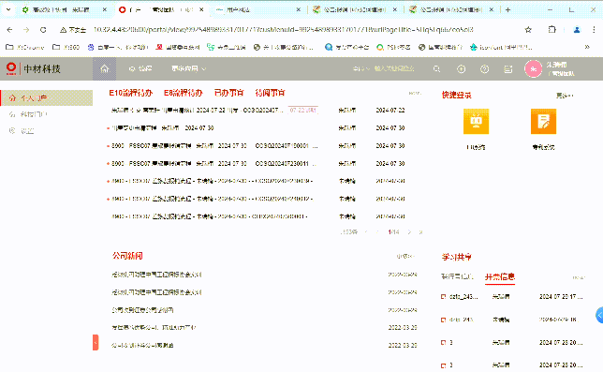The image size is (603, 372).
Task: Go to previous page of the task list
Action: click(377, 232)
